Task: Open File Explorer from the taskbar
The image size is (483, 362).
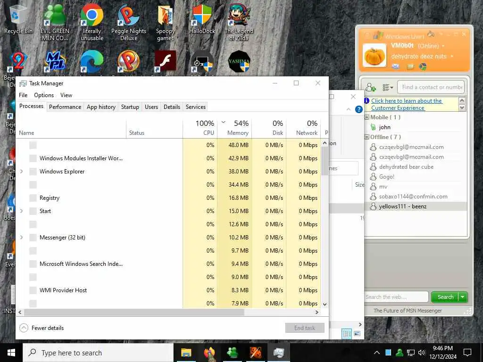Action: tap(186, 353)
